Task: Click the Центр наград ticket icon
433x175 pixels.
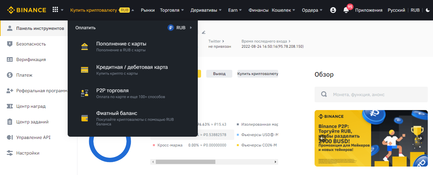Action: pos(10,106)
